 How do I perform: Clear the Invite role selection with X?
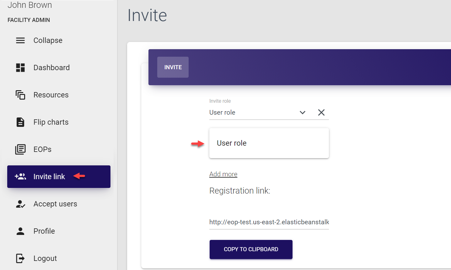(321, 112)
